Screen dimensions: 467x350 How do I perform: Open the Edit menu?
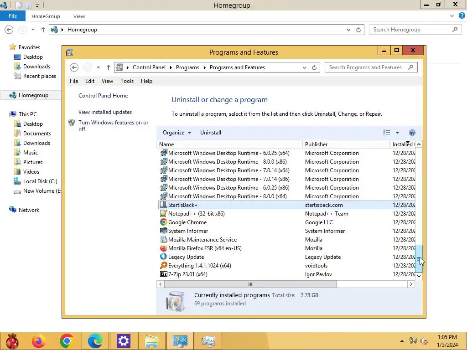(x=90, y=81)
